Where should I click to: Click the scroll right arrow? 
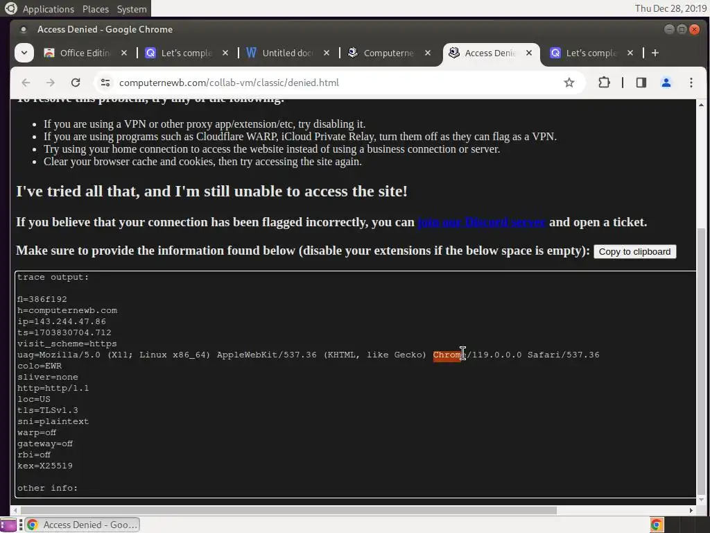pyautogui.click(x=691, y=510)
